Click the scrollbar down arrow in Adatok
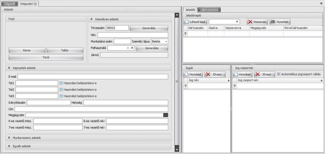The width and height of the screenshot is (325, 154). click(x=177, y=150)
